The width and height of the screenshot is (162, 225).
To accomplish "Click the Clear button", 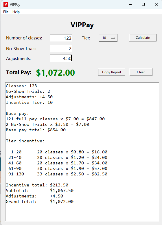I will (x=141, y=72).
